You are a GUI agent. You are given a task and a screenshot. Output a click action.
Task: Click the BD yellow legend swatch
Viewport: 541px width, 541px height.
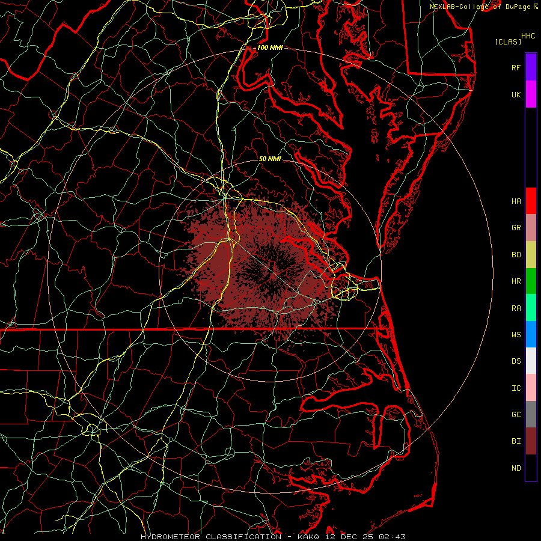[531, 254]
